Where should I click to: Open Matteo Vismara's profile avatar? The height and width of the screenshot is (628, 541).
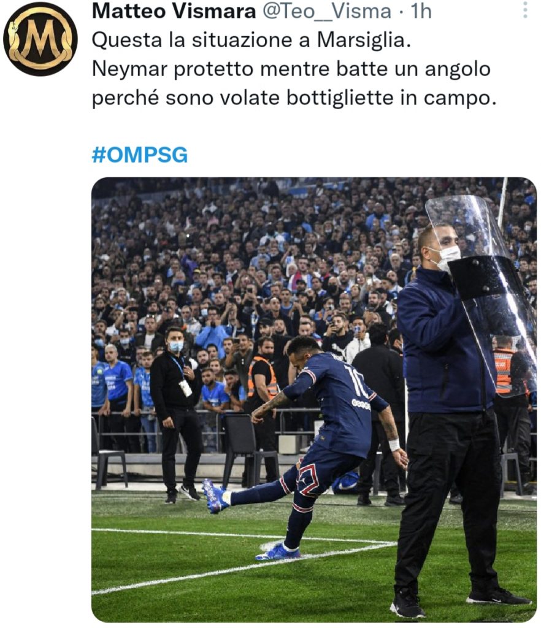pyautogui.click(x=40, y=39)
